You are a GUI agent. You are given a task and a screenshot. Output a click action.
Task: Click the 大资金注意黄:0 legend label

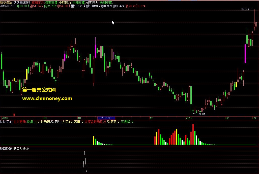(73, 122)
